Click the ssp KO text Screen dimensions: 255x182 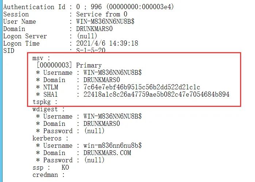coord(65,167)
